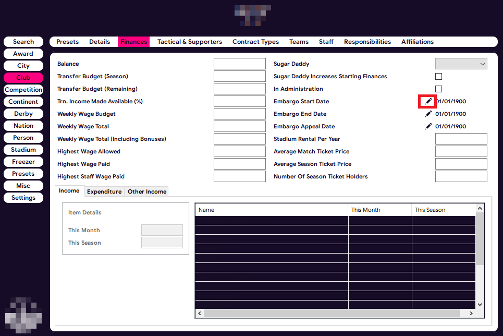Viewport: 503px width, 336px height.
Task: Open the Other Income tab
Action: pyautogui.click(x=147, y=191)
